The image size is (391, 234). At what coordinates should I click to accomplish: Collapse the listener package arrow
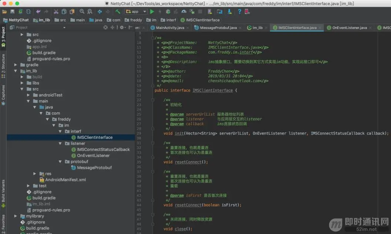pos(60,144)
